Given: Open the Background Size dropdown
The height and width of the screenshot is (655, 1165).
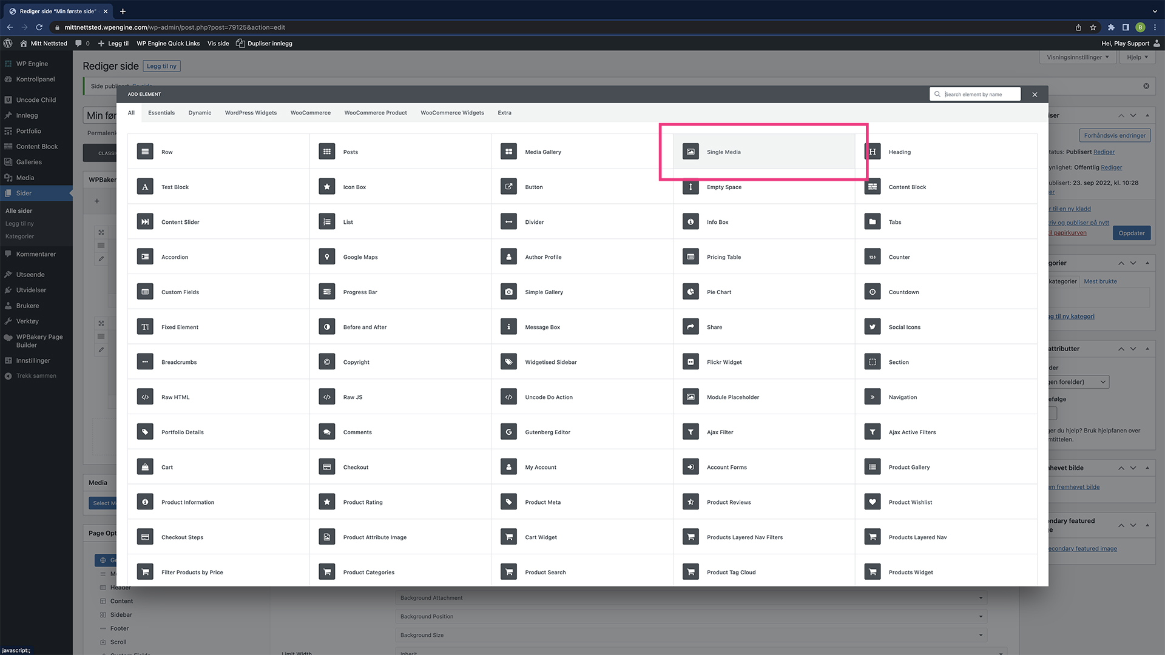Looking at the screenshot, I should click(x=691, y=635).
